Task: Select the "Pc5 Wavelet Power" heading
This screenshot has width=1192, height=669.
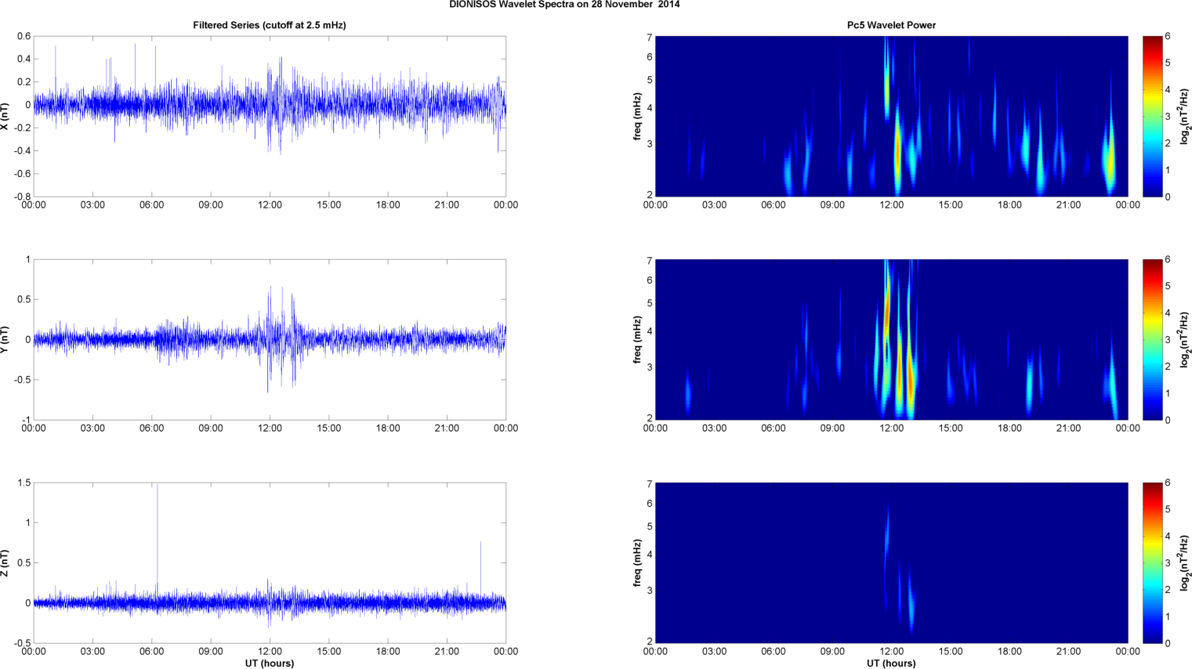Action: (891, 25)
